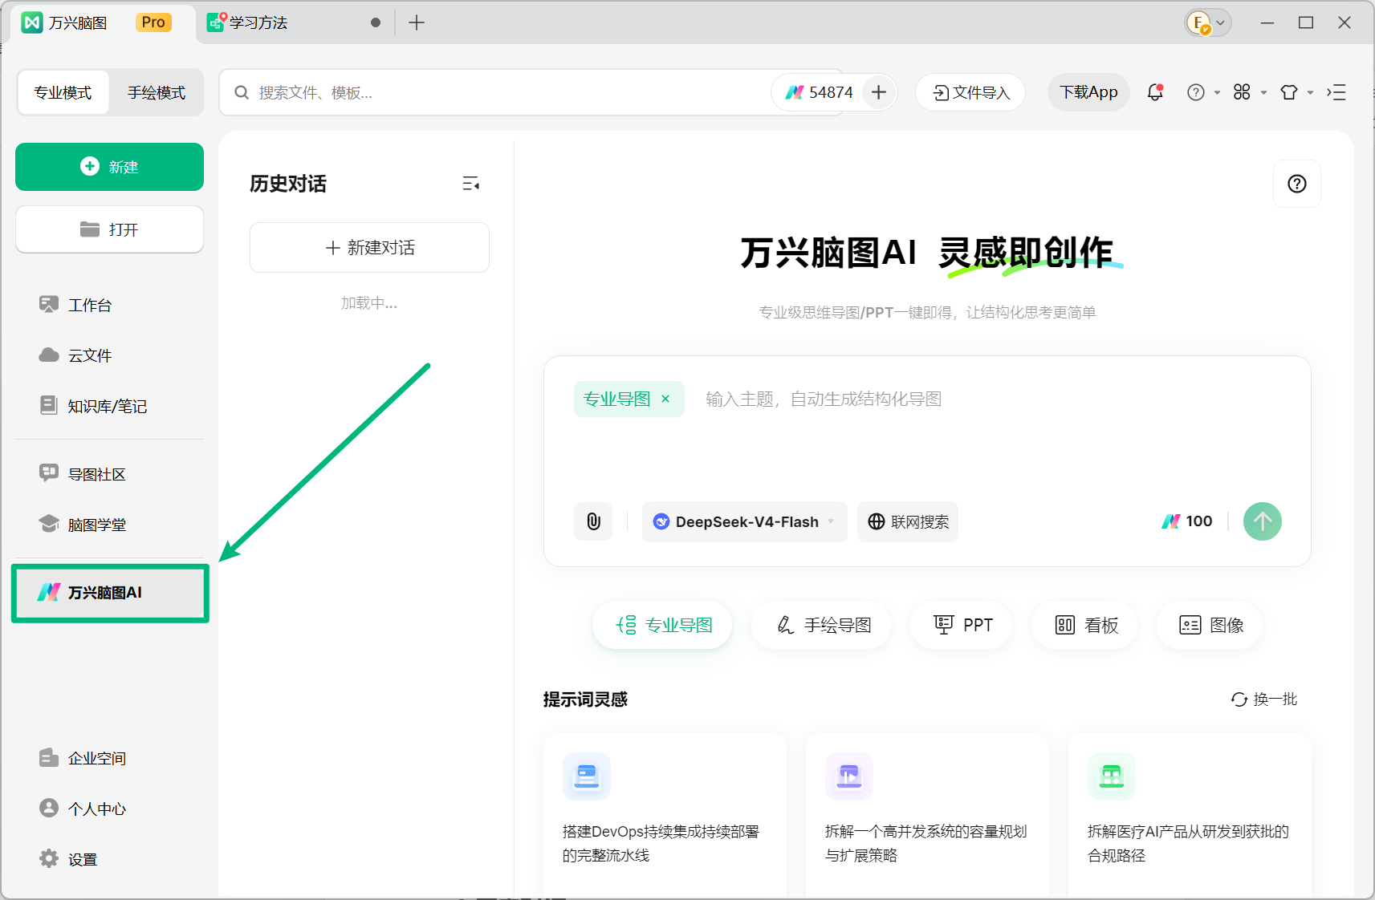Image resolution: width=1375 pixels, height=900 pixels.
Task: Open the help question mark dropdown in toolbar
Action: [1203, 92]
